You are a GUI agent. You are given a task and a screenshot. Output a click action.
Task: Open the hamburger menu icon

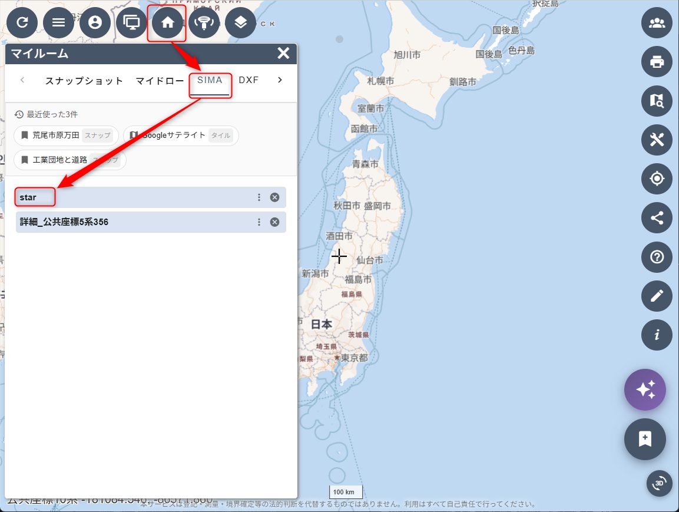pos(59,23)
